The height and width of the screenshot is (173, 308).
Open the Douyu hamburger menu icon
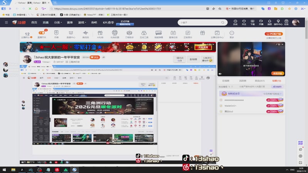tap(6, 22)
